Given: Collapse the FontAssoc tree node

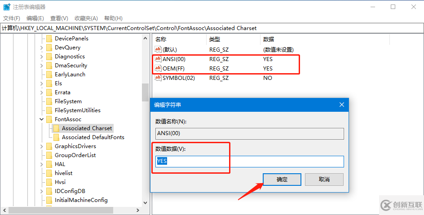Looking at the screenshot, I should point(41,119).
